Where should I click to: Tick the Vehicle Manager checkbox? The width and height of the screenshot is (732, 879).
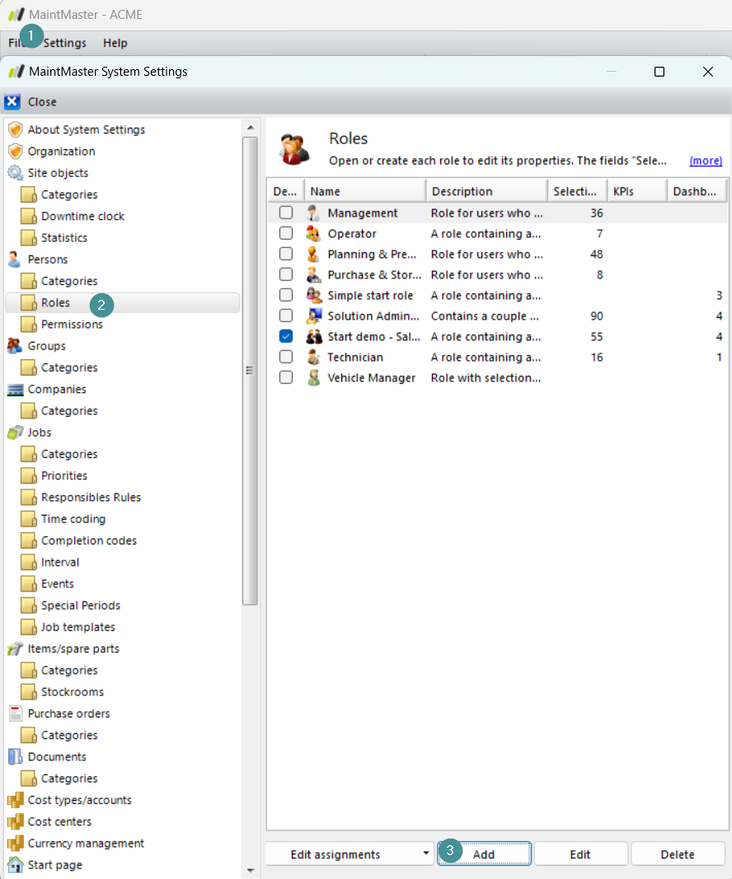click(286, 378)
